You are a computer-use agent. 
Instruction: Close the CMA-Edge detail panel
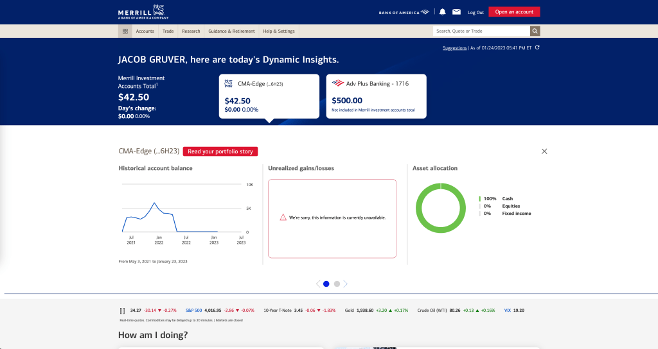click(544, 151)
